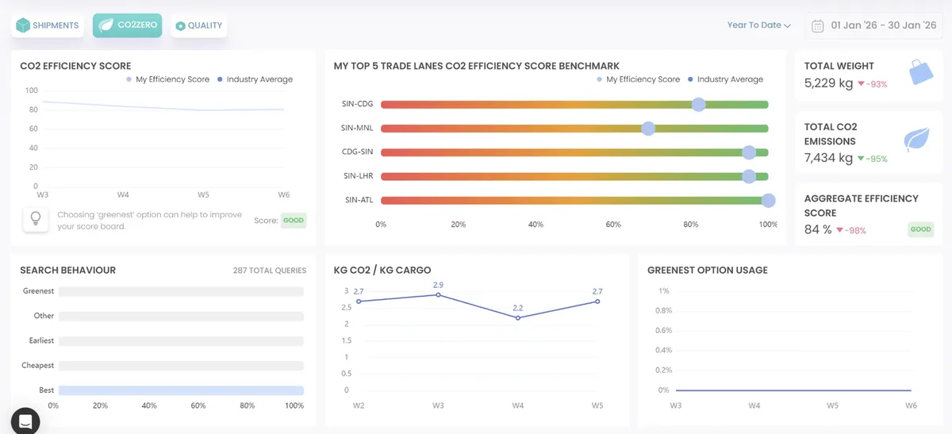Screen dimensions: 952x434
Task: Select the CO2ZERO tab
Action: pyautogui.click(x=128, y=25)
